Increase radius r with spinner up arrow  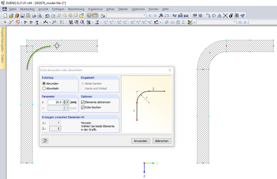pos(65,101)
